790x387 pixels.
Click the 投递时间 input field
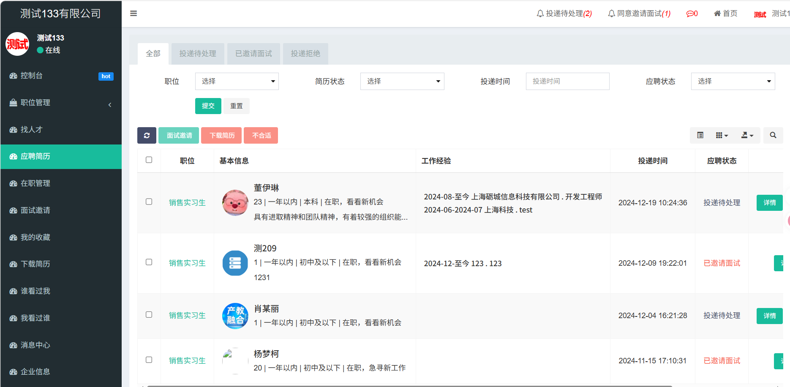coord(567,82)
